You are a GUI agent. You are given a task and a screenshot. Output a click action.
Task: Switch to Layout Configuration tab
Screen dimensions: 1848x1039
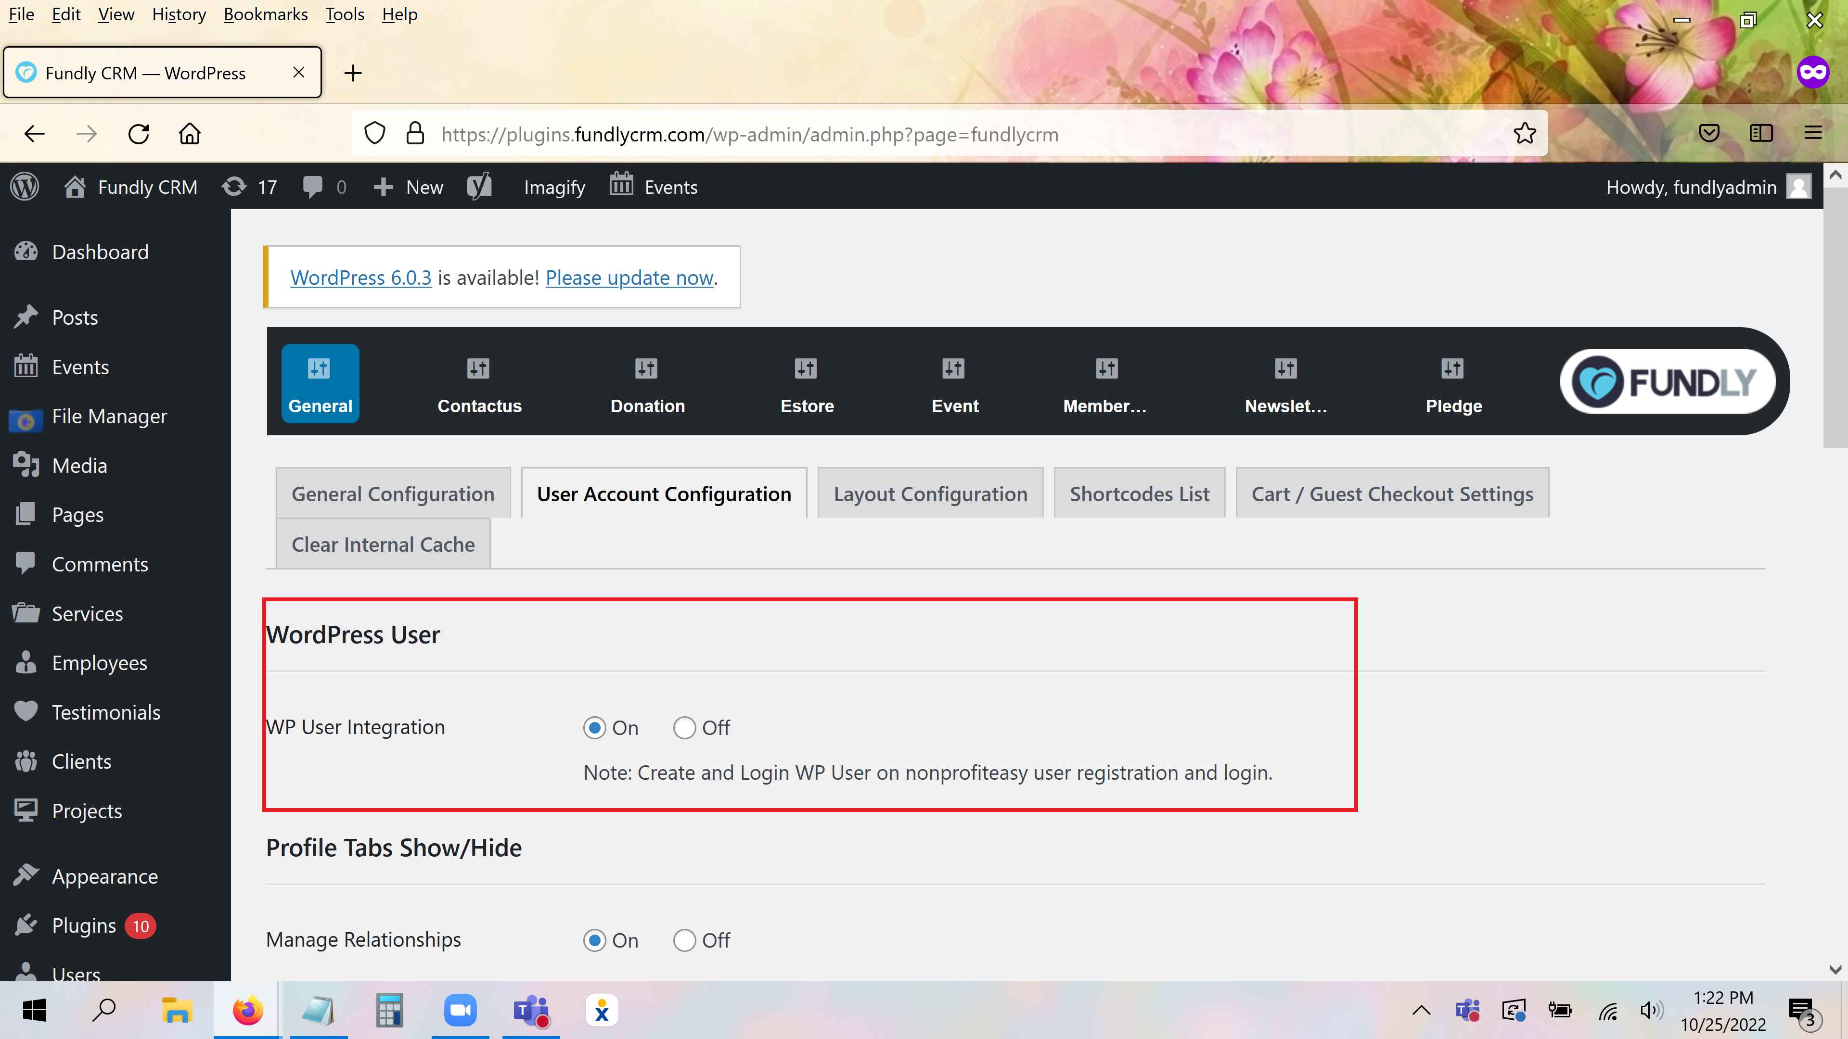tap(930, 494)
